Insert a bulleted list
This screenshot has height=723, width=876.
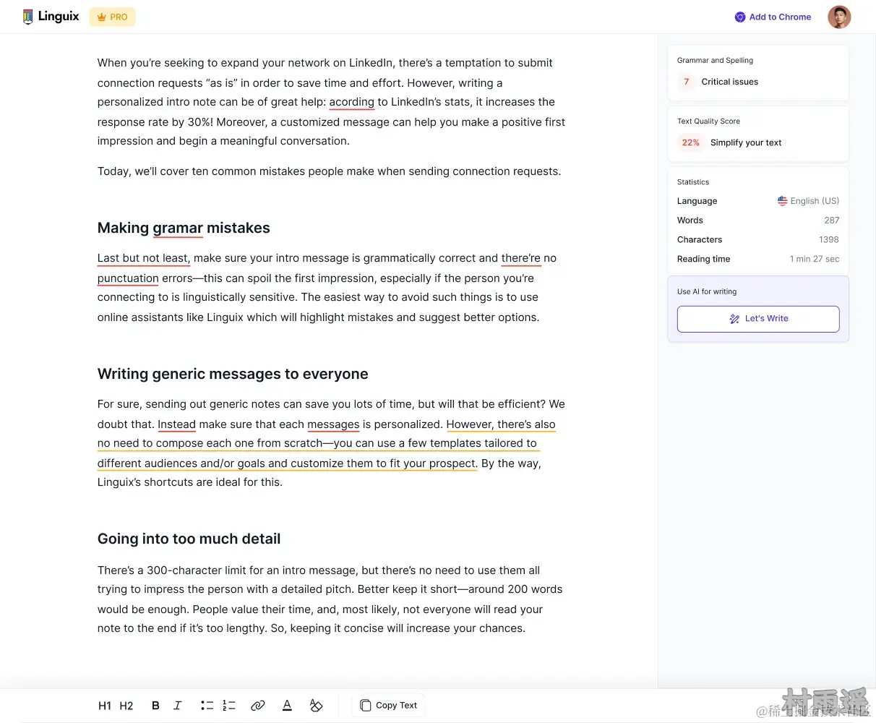coord(207,706)
